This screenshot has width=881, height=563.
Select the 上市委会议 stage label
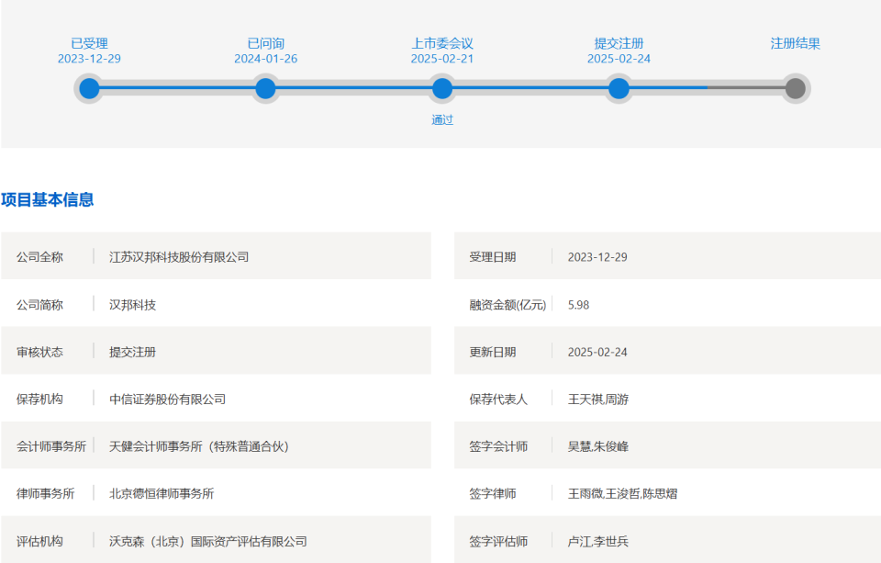442,43
